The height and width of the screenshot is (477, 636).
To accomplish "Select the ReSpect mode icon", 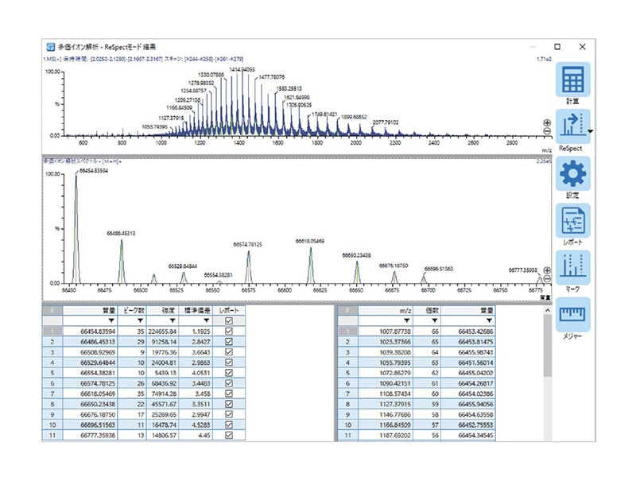I will (572, 127).
